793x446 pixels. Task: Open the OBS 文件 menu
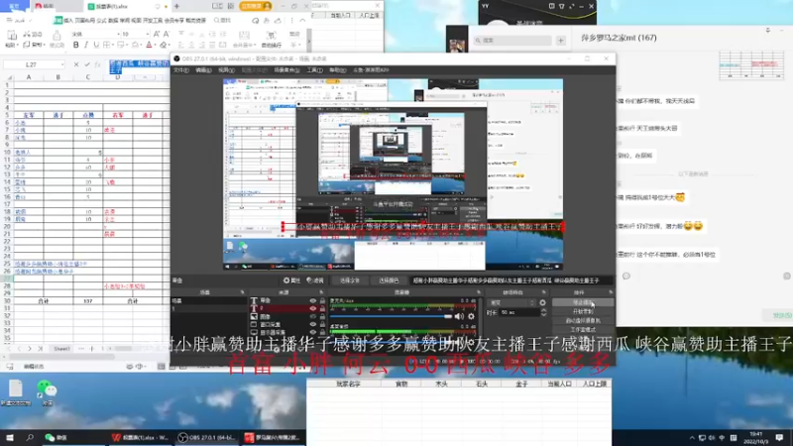(x=181, y=70)
